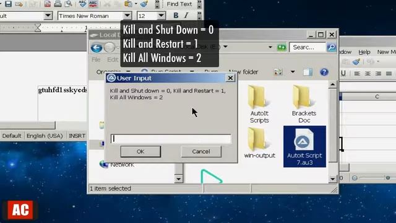The height and width of the screenshot is (223, 396).
Task: Click zoom out minus in spreadsheet status bar
Action: pos(355,178)
